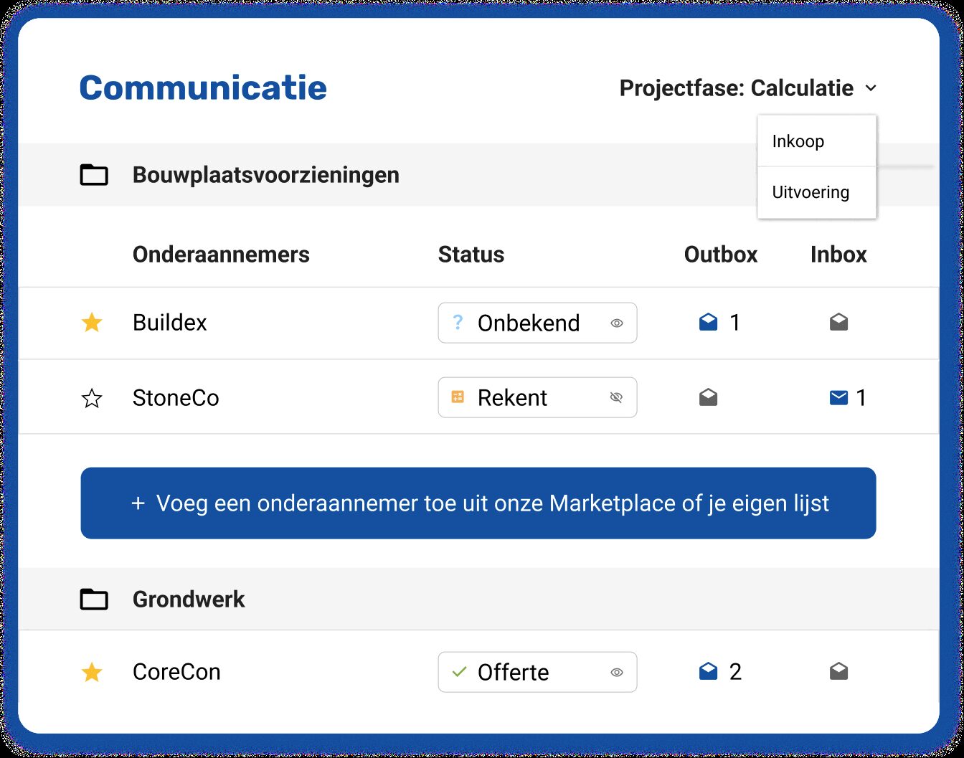This screenshot has width=964, height=758.
Task: Click the chevron next to Projectfase
Action: point(871,88)
